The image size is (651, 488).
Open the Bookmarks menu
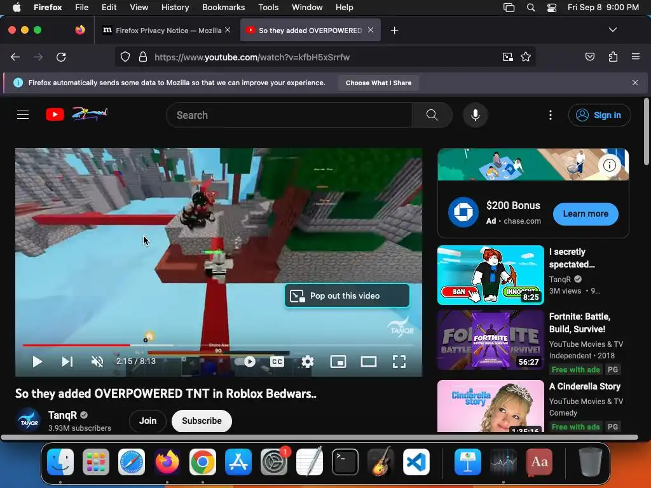[x=223, y=7]
